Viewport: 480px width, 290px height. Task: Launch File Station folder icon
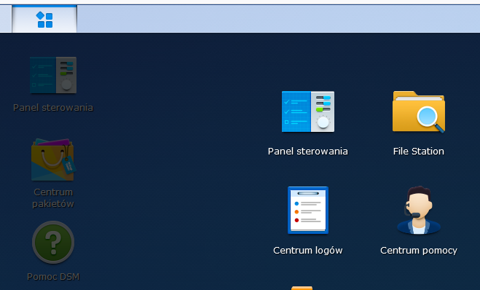[419, 111]
